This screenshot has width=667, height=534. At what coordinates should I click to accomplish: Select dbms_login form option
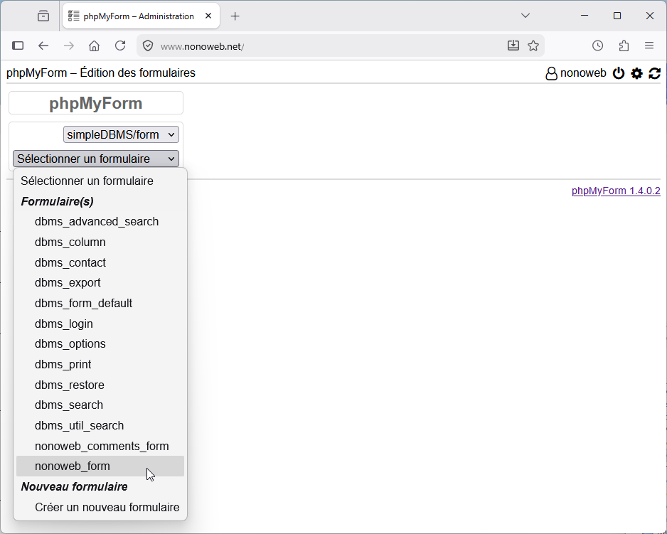coord(100,324)
